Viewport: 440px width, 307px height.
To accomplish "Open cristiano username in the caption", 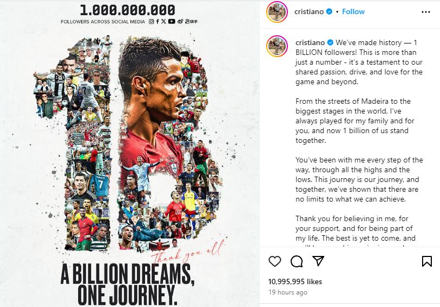I will click(310, 43).
